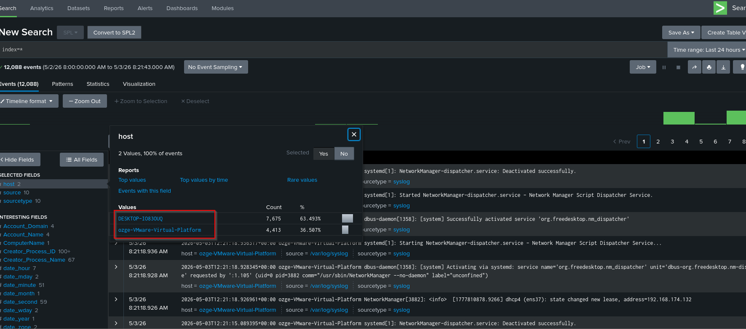Image resolution: width=746 pixels, height=329 pixels.
Task: Click host value in the 8:21:18.926 event
Action: click(x=238, y=310)
